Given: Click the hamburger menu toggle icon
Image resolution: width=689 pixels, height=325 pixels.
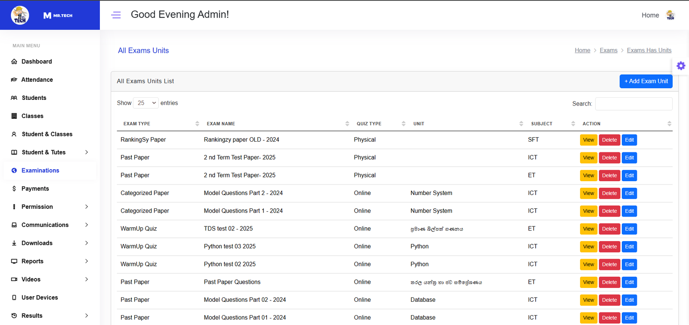Looking at the screenshot, I should [116, 15].
